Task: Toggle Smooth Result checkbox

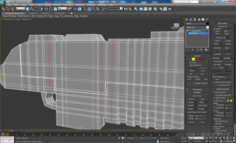Action: (214, 92)
